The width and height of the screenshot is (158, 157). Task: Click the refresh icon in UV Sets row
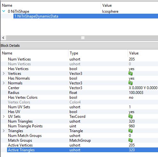tap(130, 117)
